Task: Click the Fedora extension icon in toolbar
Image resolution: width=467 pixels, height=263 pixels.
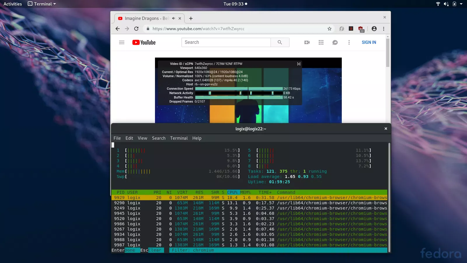Action: pos(341,29)
